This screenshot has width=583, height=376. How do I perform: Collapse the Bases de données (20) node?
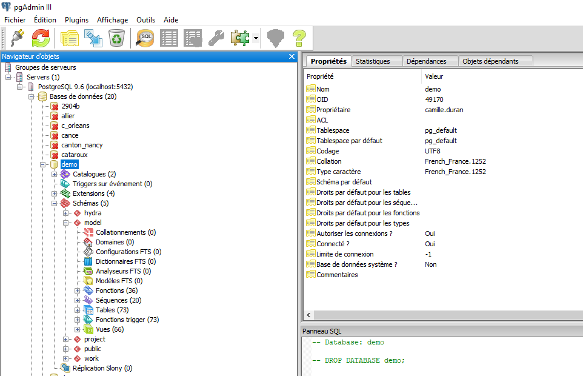(32, 96)
